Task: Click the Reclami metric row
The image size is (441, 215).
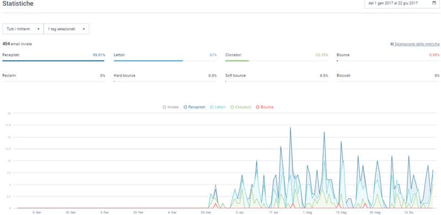Action: (x=53, y=78)
